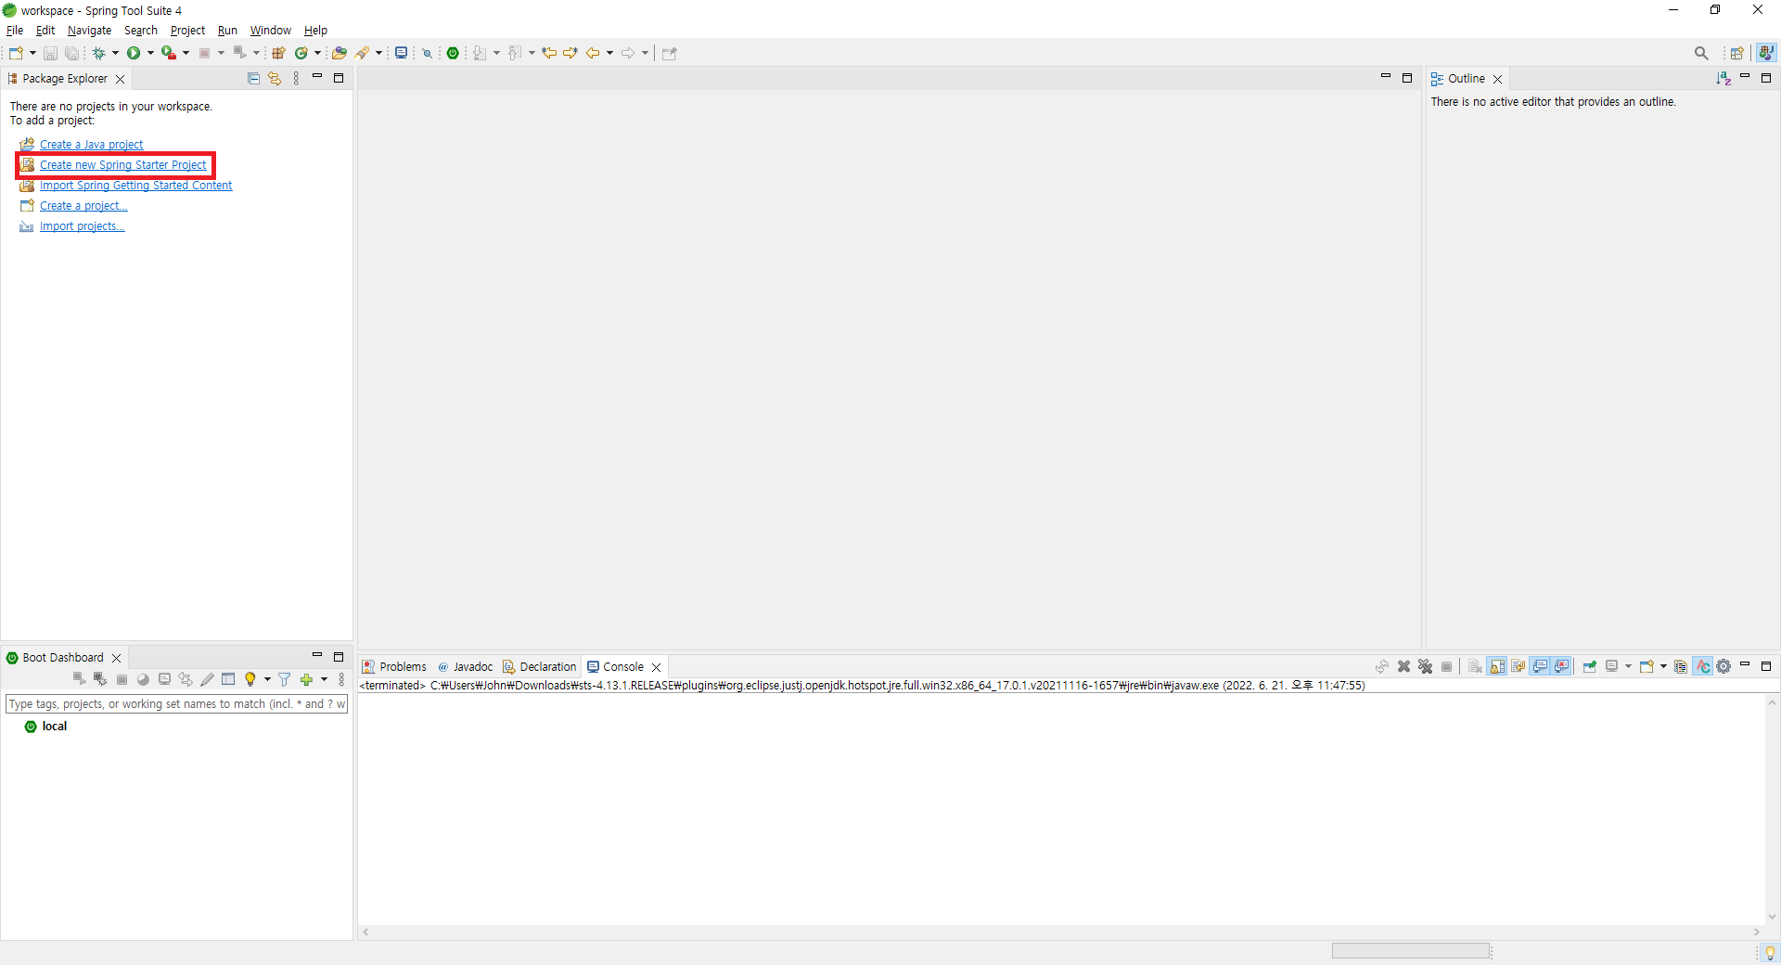Screen dimensions: 1781x965
Task: Click Collapse All in Package Explorer
Action: pyautogui.click(x=253, y=79)
